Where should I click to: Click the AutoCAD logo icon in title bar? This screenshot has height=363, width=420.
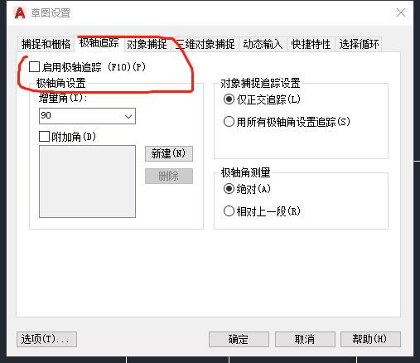[x=20, y=13]
